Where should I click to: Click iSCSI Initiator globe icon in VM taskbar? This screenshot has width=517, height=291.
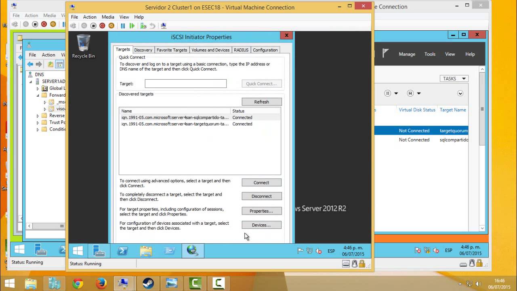pyautogui.click(x=193, y=251)
